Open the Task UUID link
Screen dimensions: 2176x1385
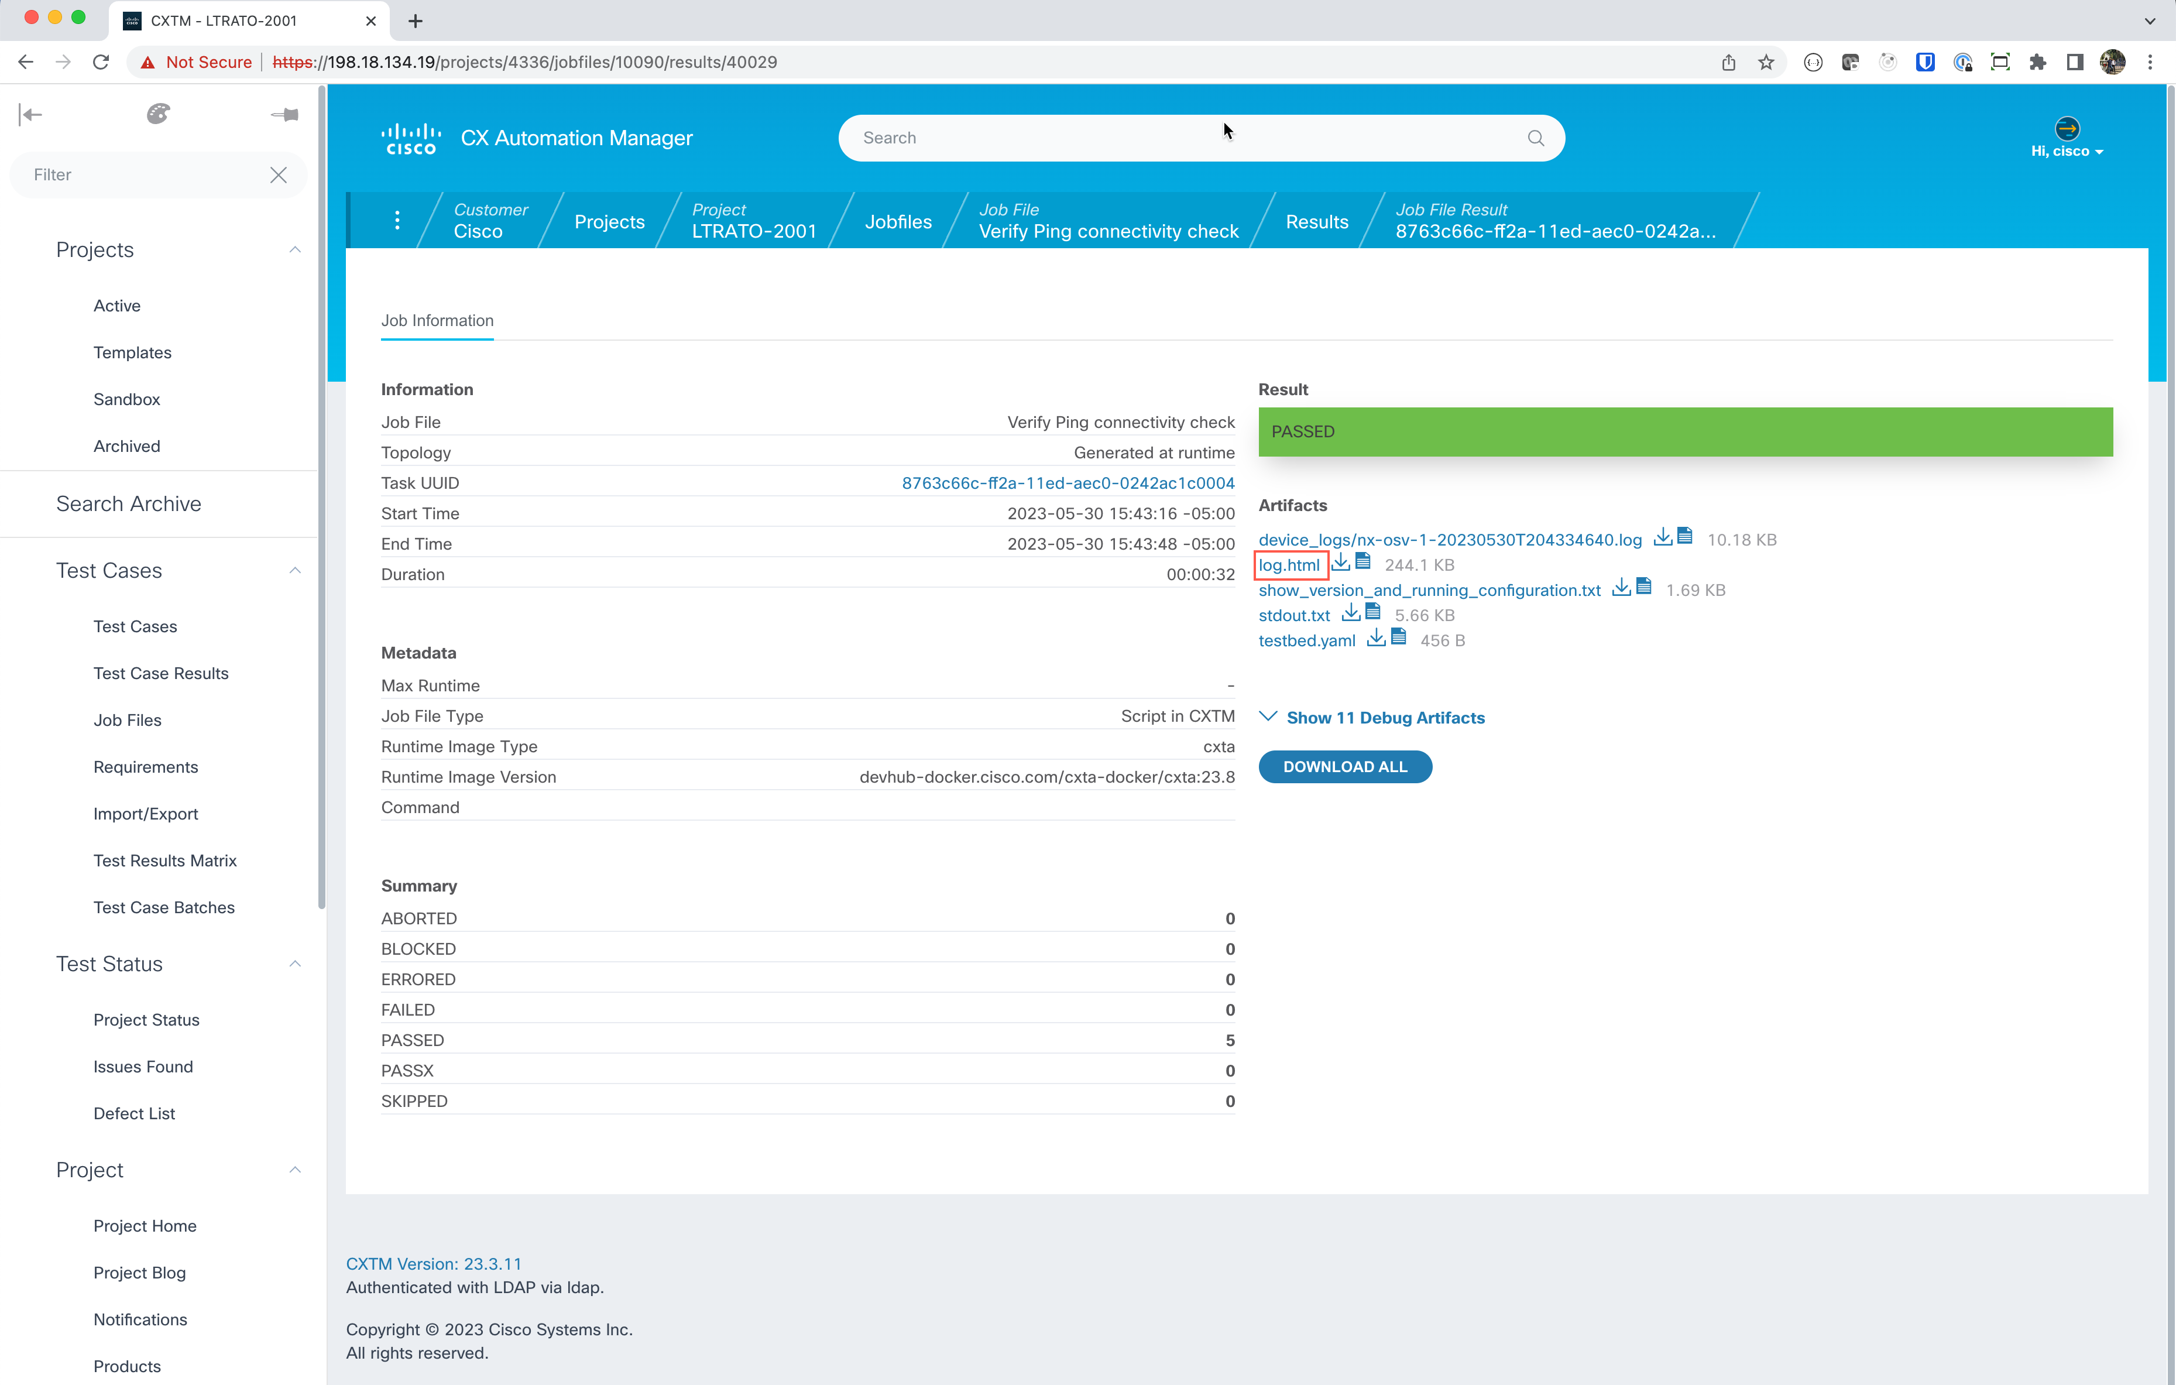pos(1067,483)
